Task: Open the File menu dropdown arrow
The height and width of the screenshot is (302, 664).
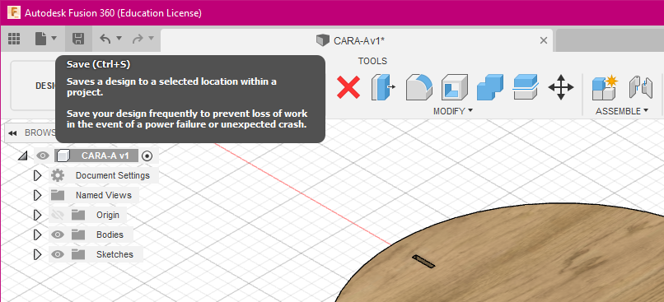Action: tap(54, 39)
